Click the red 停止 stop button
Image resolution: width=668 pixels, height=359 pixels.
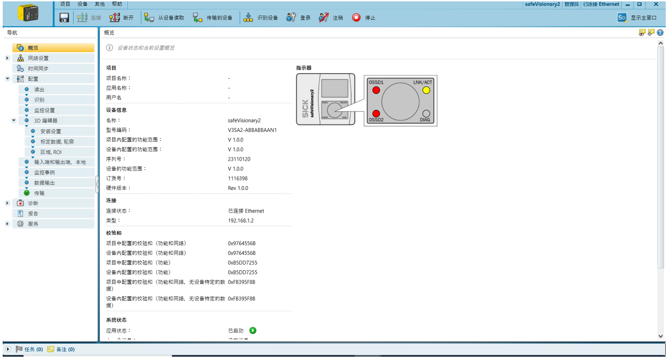tap(364, 18)
